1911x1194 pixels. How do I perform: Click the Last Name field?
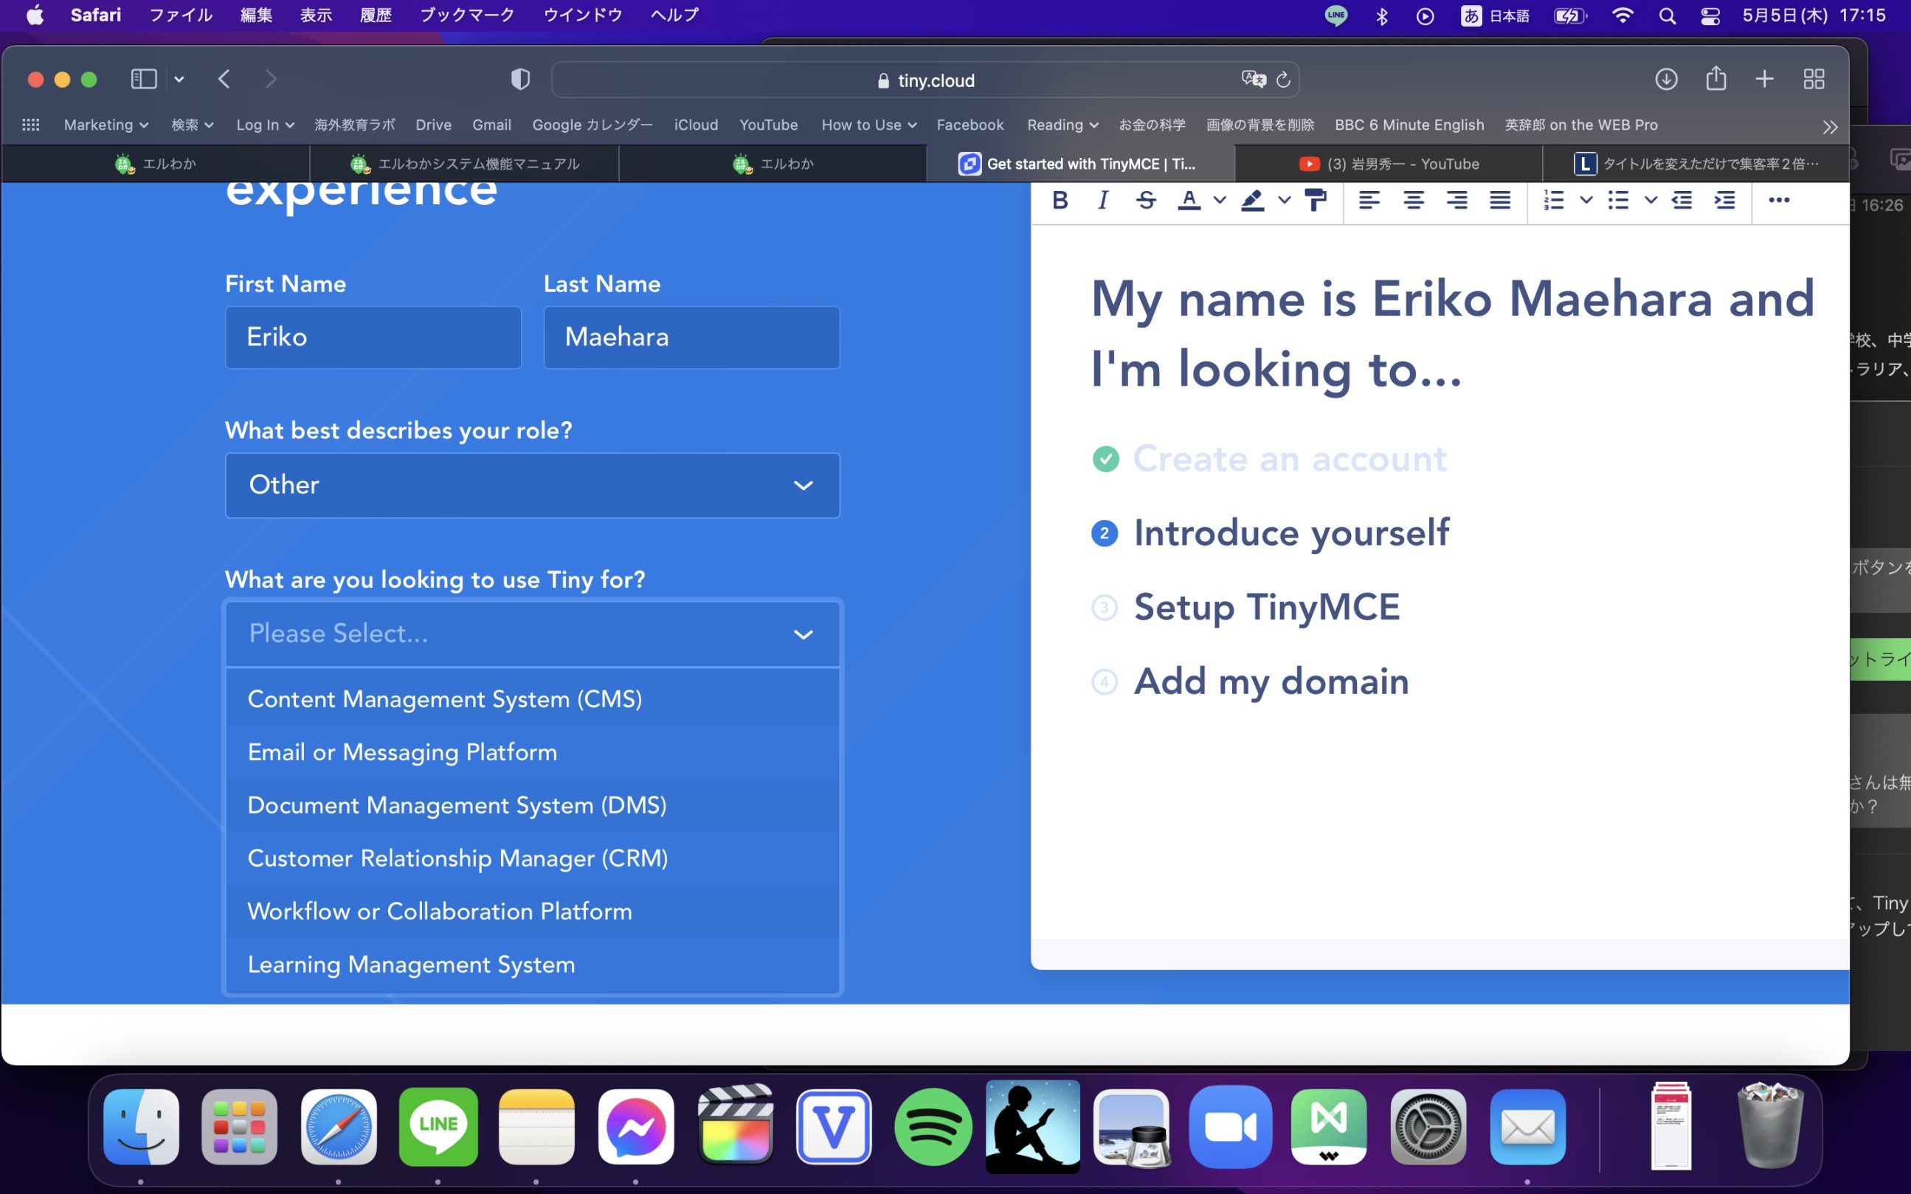[x=691, y=337]
